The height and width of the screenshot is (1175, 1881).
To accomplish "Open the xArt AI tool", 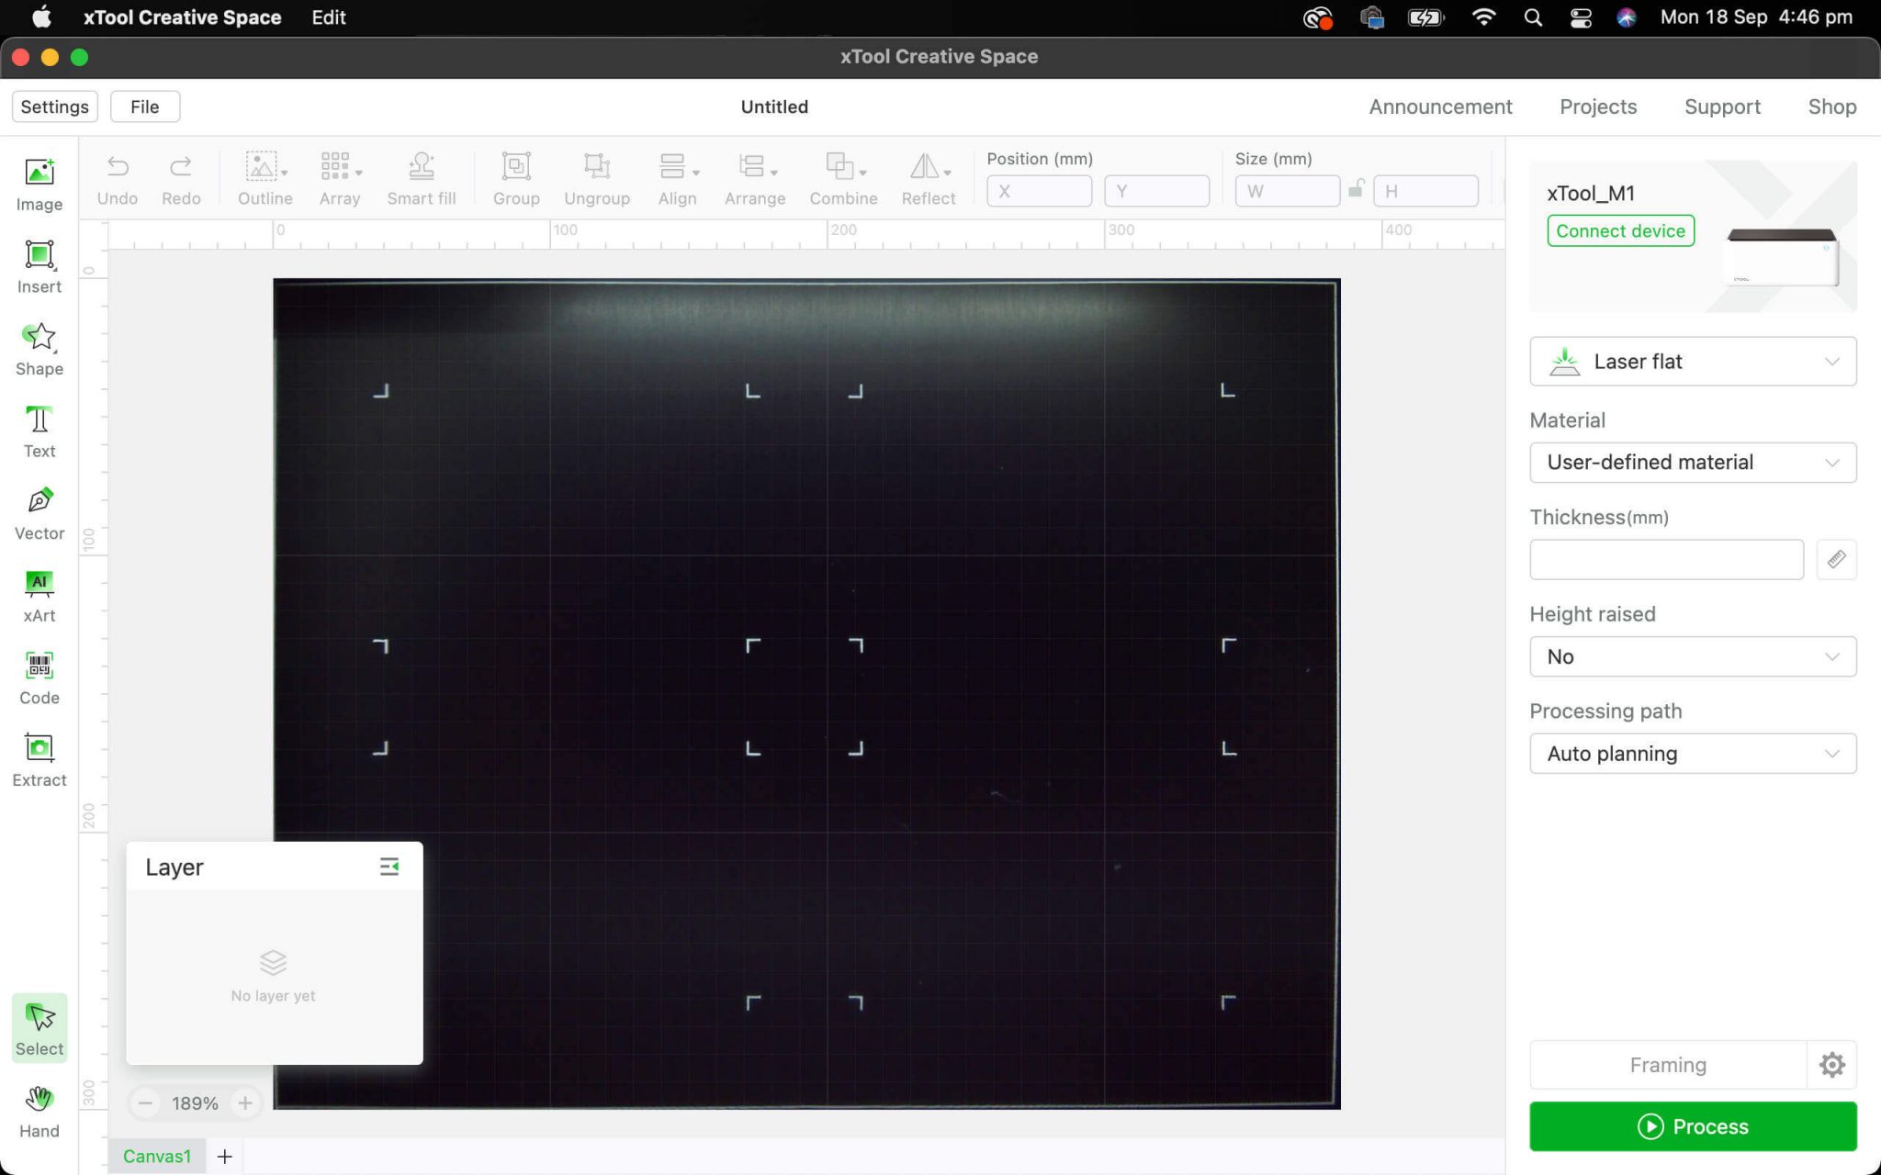I will [x=39, y=595].
